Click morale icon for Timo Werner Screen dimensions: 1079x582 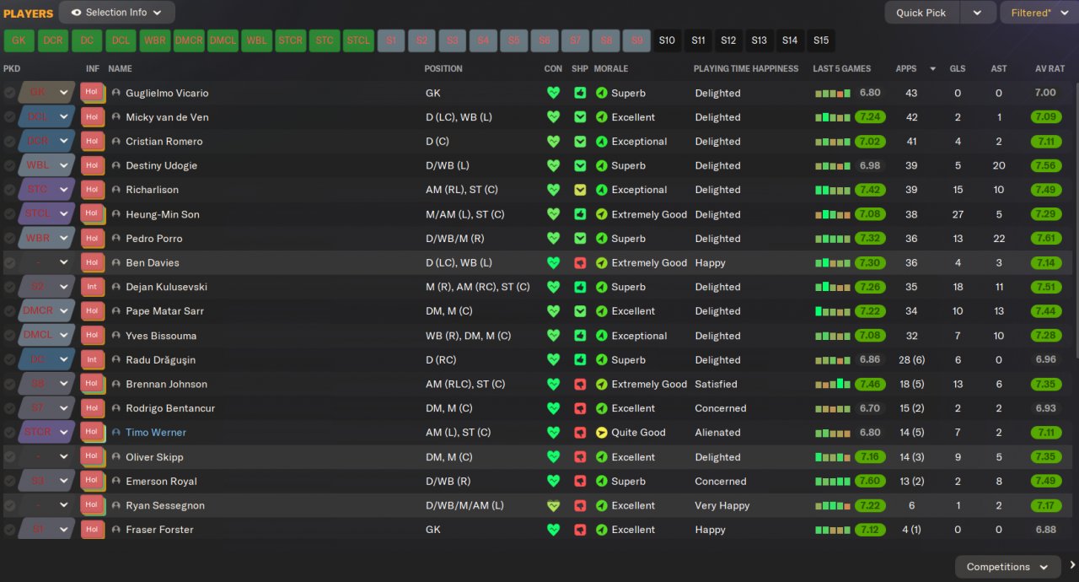pos(601,433)
